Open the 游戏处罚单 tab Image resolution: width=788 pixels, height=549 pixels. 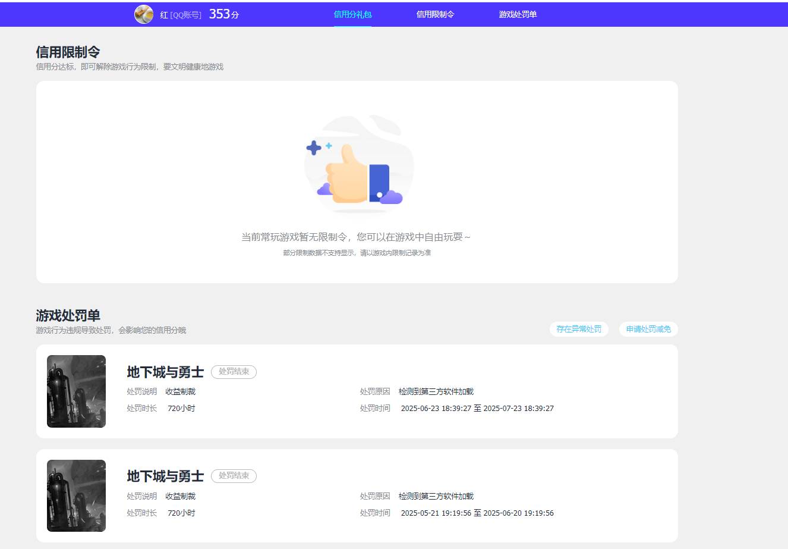coord(516,14)
